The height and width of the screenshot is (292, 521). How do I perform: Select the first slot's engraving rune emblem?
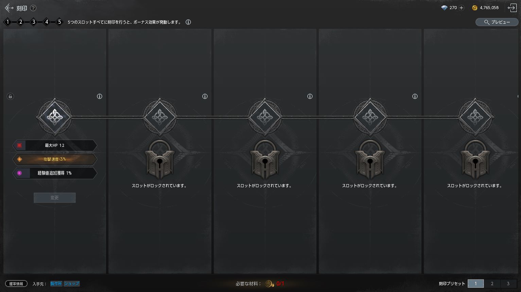54,117
